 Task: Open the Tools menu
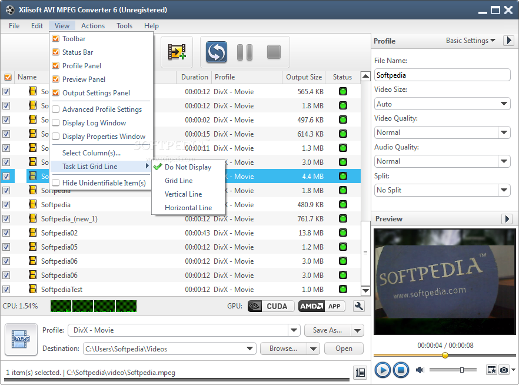click(x=125, y=26)
